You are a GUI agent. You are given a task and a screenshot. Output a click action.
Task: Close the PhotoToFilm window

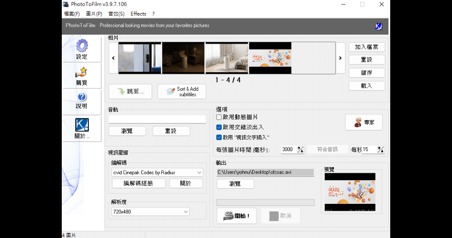tap(382, 5)
